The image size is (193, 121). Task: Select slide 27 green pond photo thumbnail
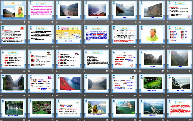152,84
